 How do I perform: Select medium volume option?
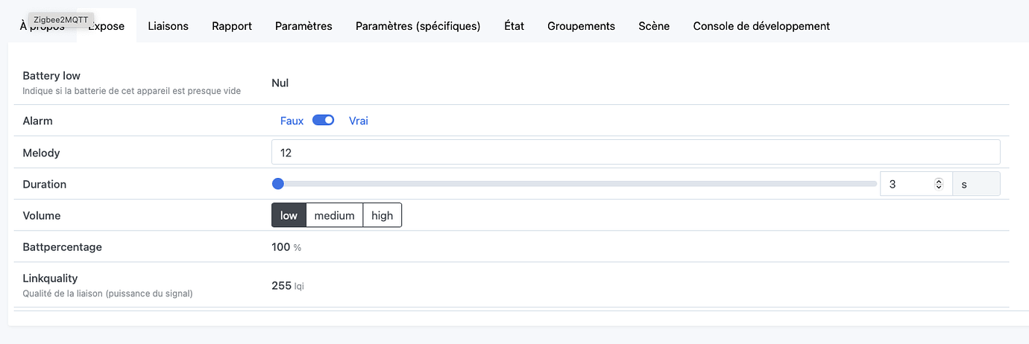click(x=334, y=215)
